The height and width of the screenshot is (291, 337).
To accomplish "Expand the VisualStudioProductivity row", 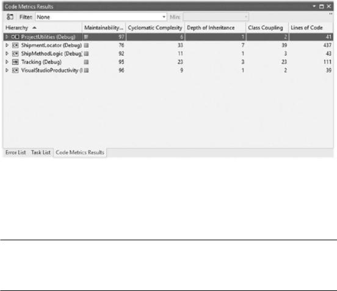I will point(7,70).
